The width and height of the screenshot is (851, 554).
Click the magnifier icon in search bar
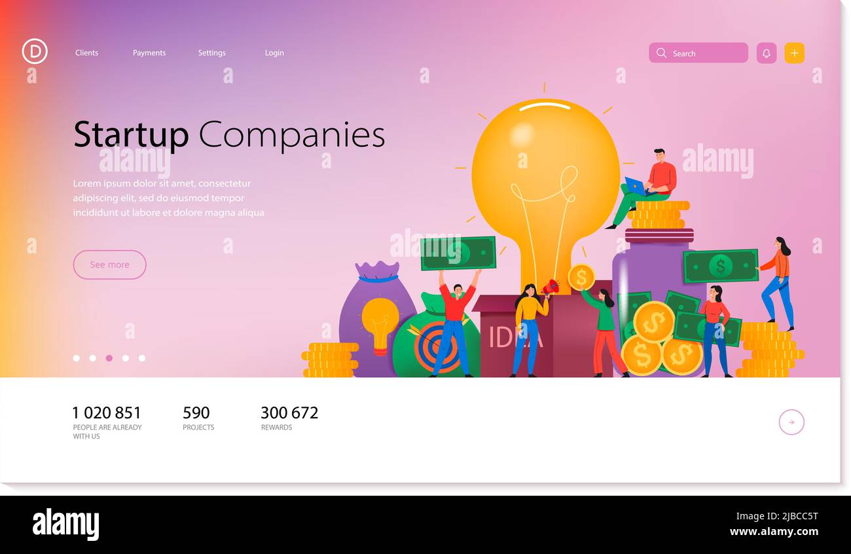click(x=661, y=53)
